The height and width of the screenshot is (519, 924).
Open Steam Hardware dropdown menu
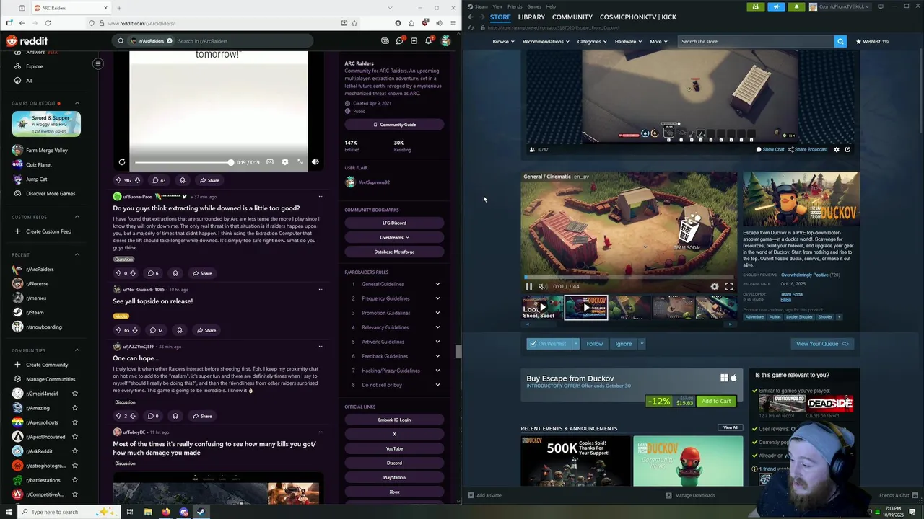click(629, 41)
